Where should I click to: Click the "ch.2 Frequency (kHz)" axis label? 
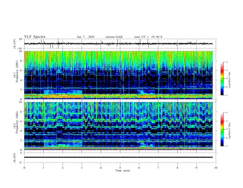point(16,122)
